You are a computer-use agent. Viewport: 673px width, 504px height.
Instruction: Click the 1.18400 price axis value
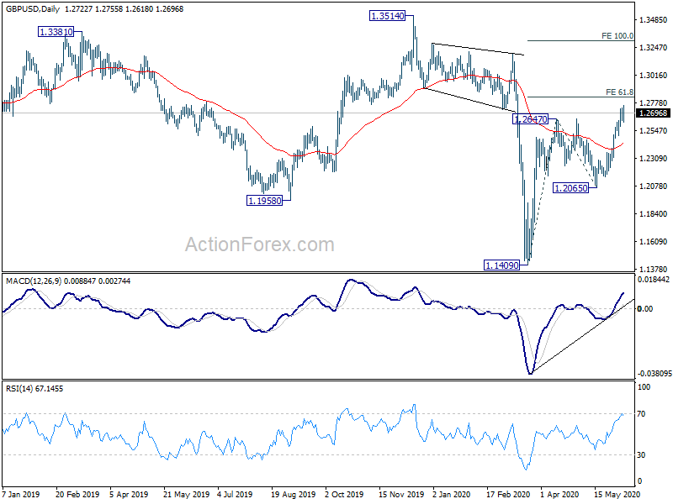654,214
